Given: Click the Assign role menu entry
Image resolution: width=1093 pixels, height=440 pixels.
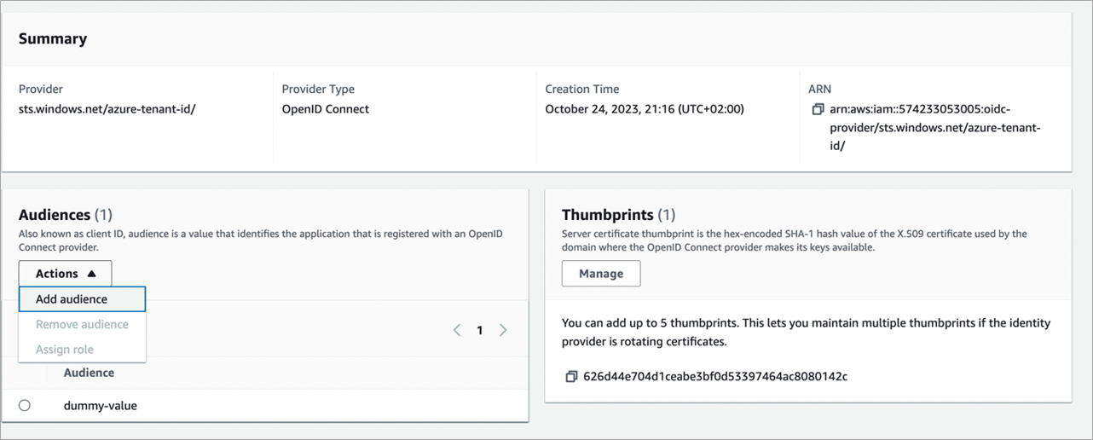Looking at the screenshot, I should (65, 350).
